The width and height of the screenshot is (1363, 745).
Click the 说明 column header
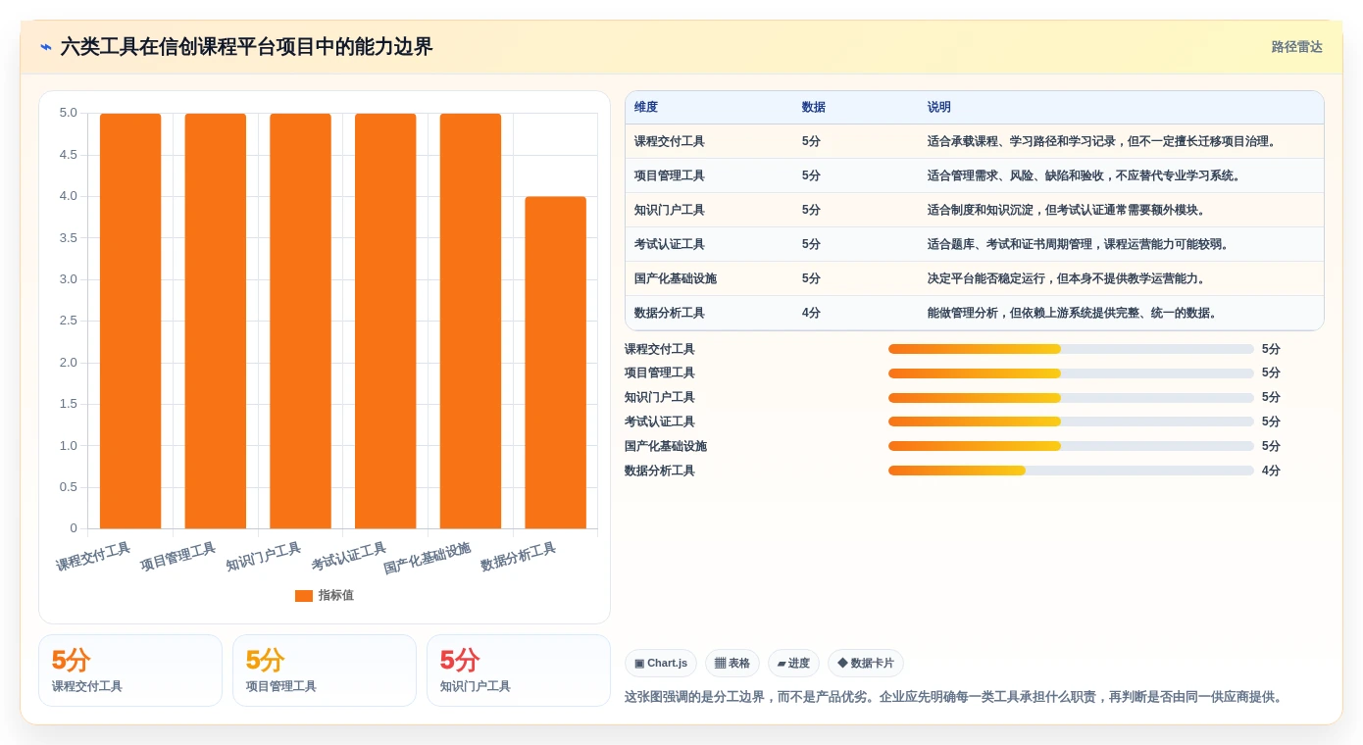pos(939,107)
